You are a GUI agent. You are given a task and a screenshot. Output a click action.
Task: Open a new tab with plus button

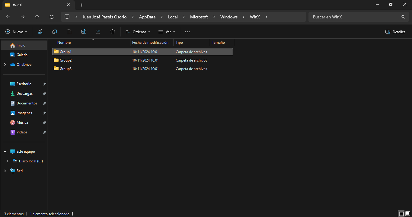click(81, 5)
